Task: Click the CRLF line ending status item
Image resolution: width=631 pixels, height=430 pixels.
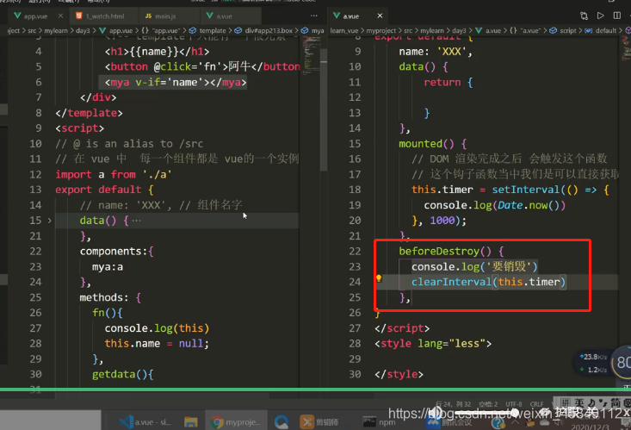Action: 536,404
